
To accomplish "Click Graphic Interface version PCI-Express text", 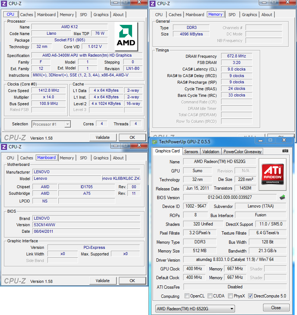I will pos(94,247).
